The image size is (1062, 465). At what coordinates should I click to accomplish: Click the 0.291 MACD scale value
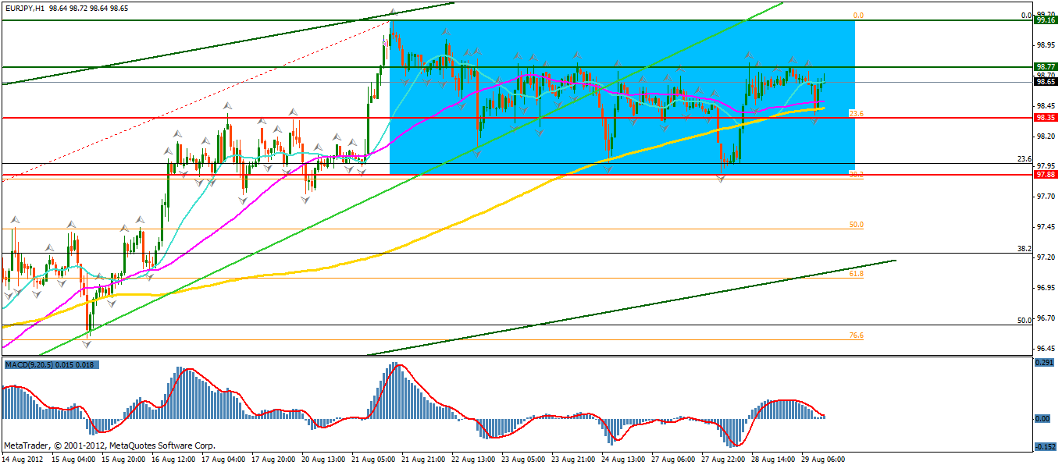click(x=1045, y=363)
